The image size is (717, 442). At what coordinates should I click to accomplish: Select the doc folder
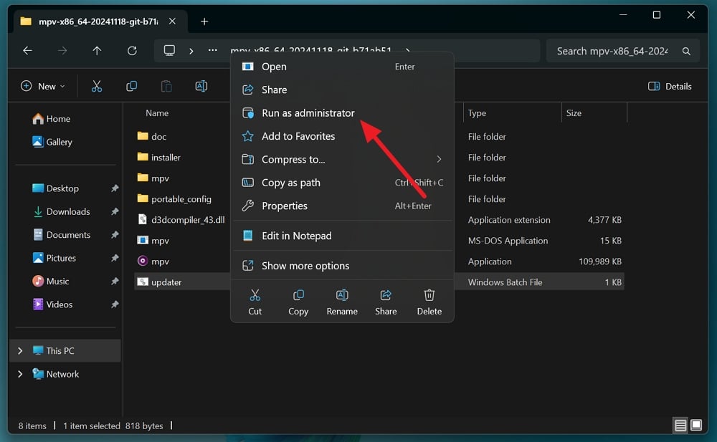[x=151, y=137]
